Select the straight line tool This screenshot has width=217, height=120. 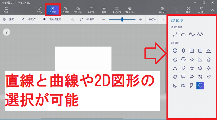[x=175, y=34]
